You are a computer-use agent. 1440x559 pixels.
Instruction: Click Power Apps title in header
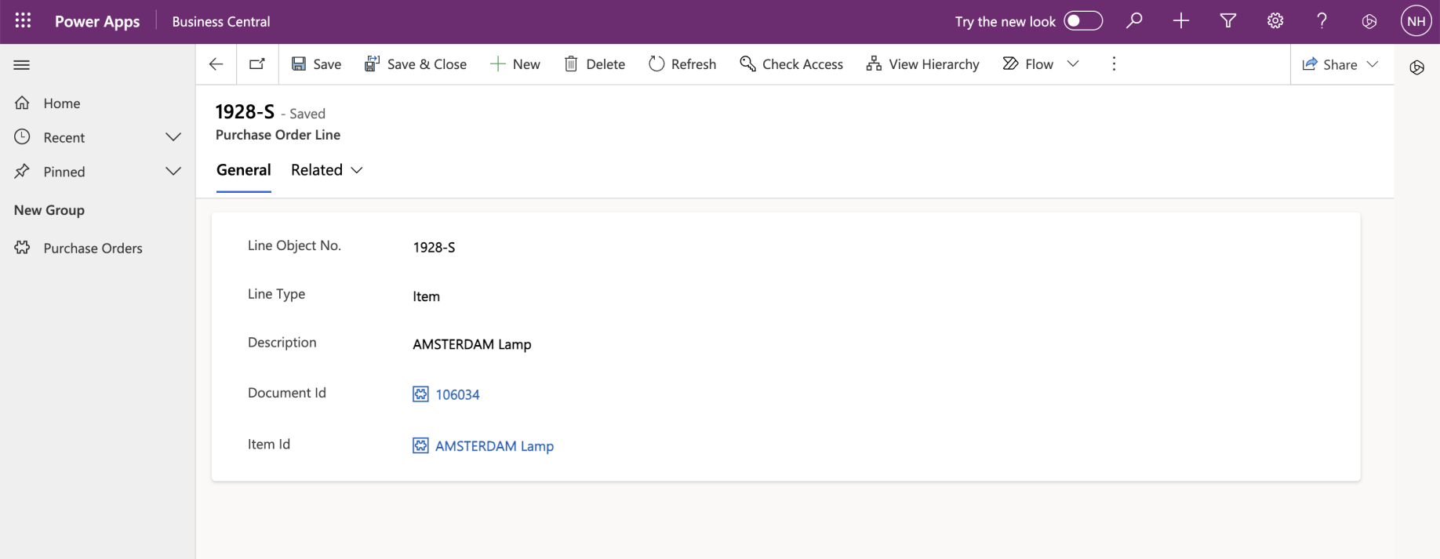pos(97,21)
